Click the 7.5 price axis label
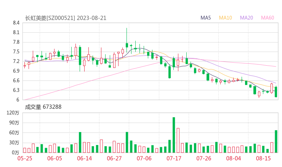282x167 pixels. (x=16, y=52)
